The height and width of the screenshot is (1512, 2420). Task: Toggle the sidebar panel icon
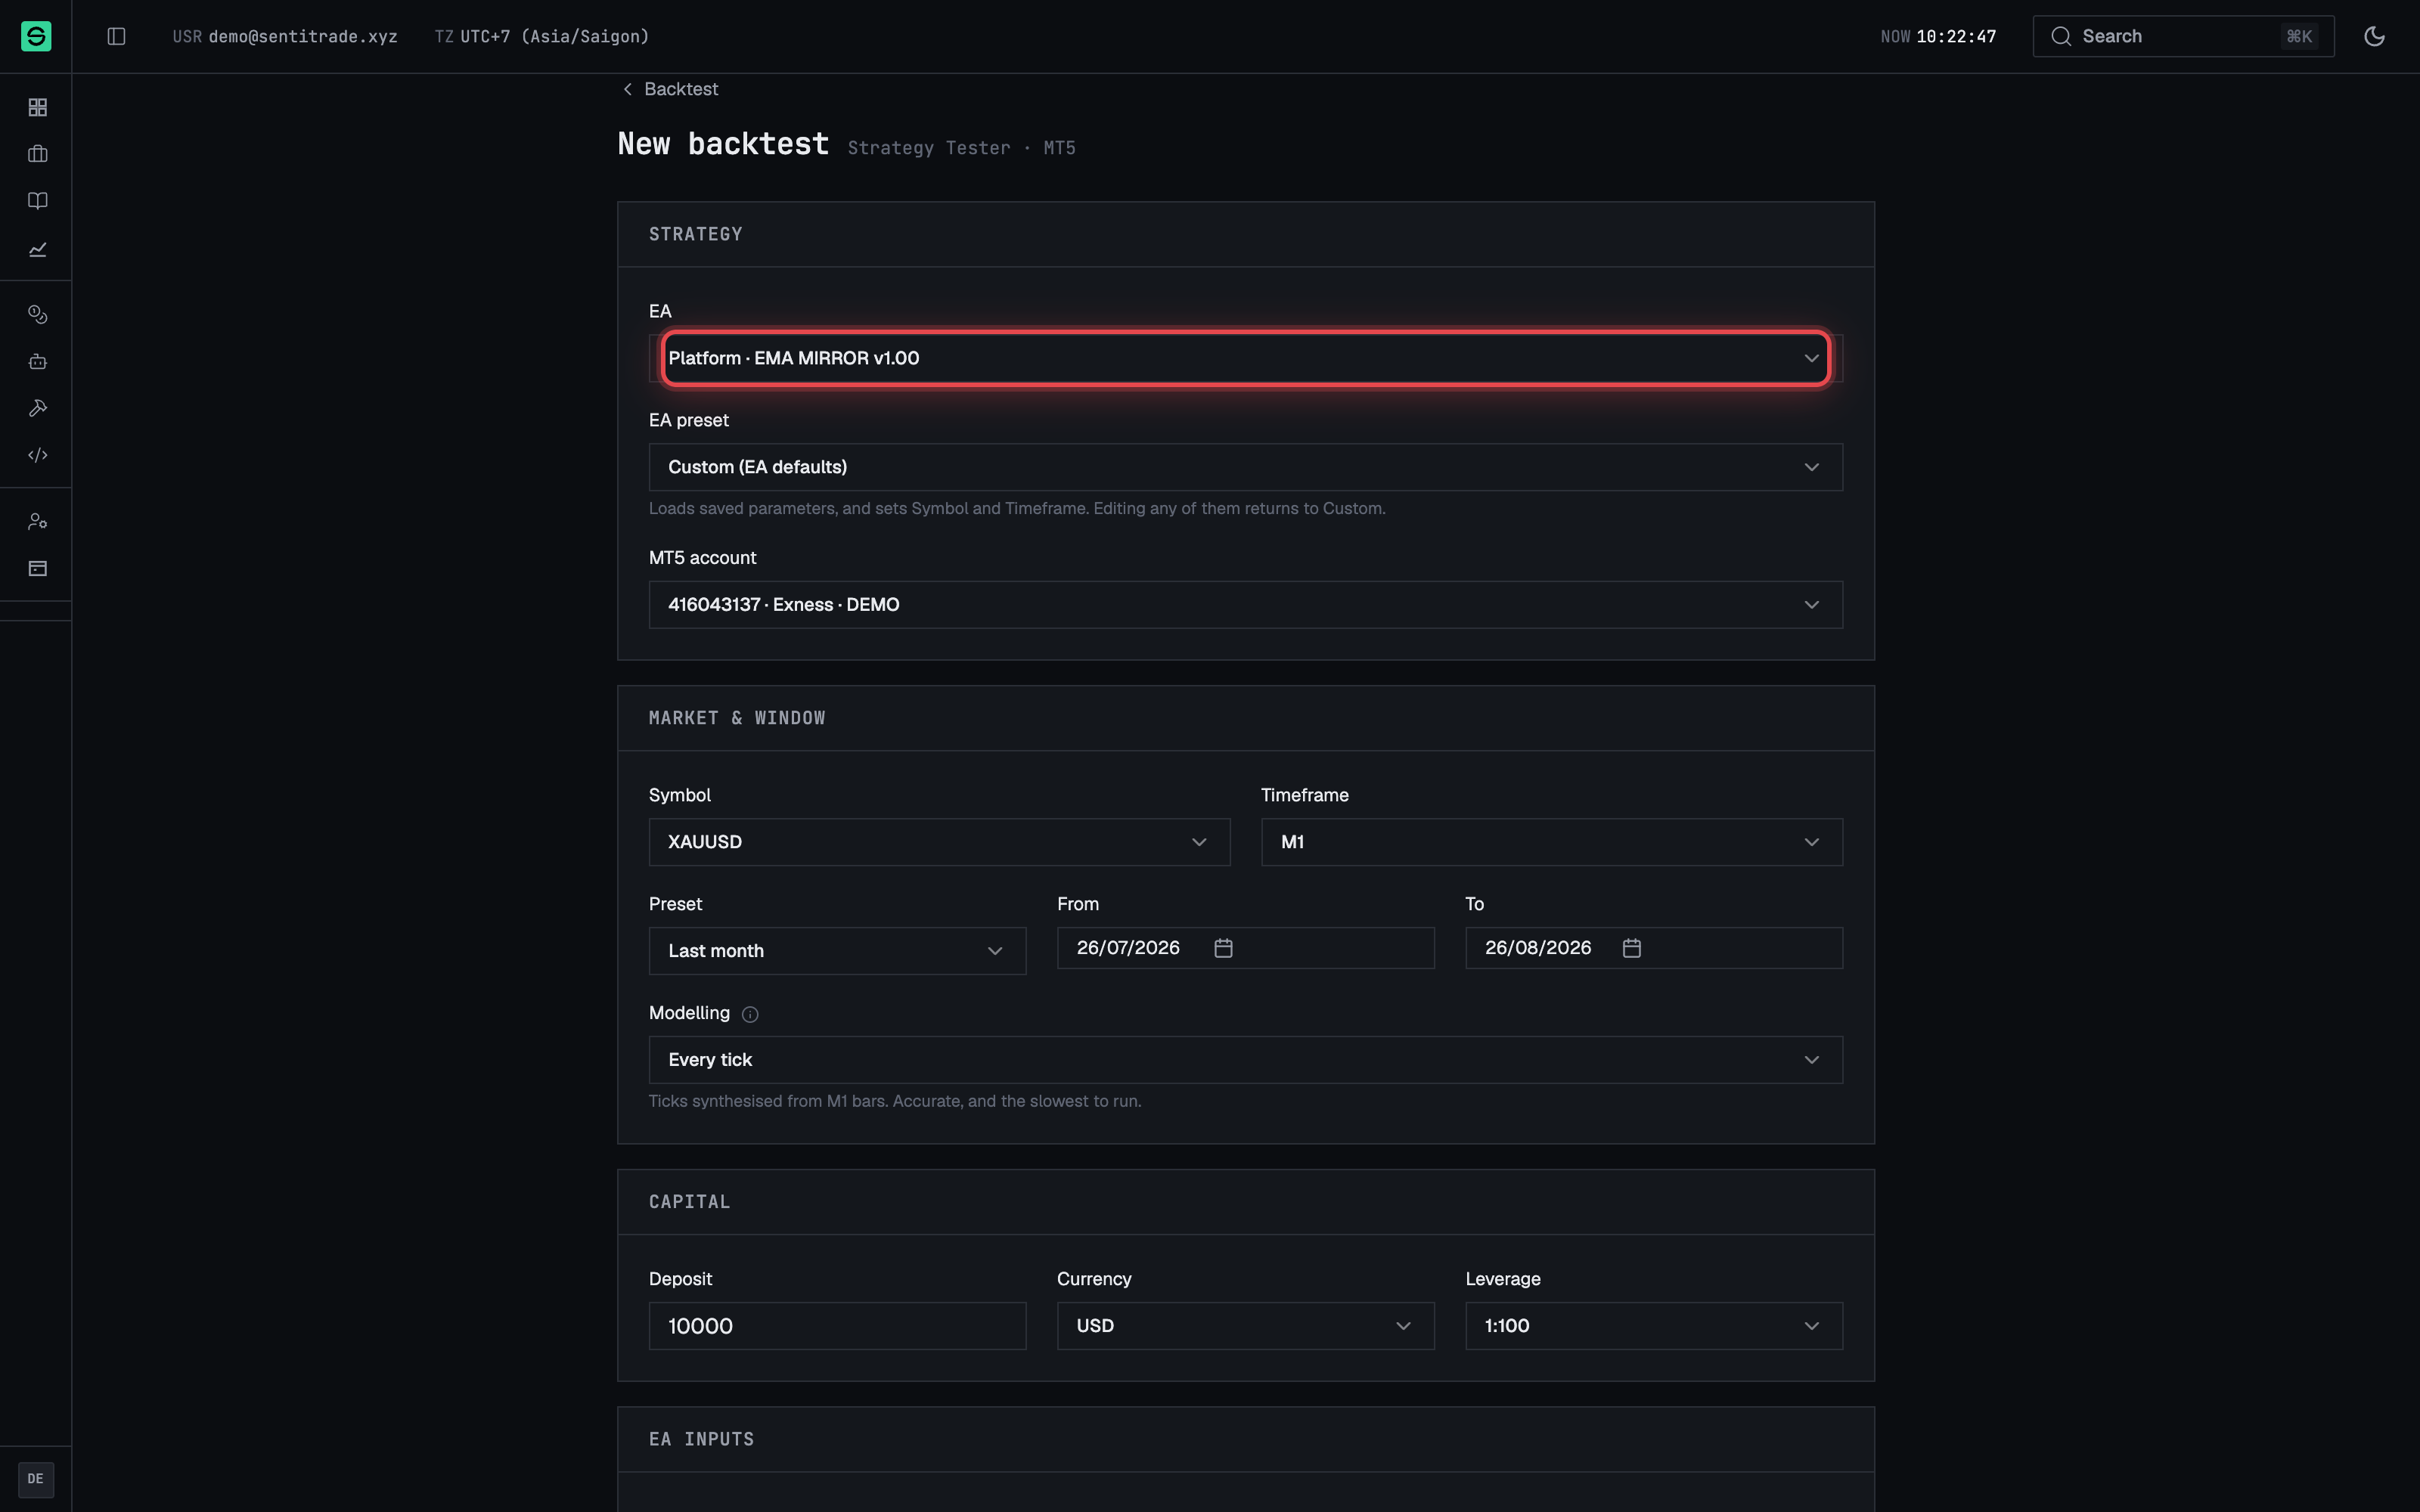tap(116, 36)
